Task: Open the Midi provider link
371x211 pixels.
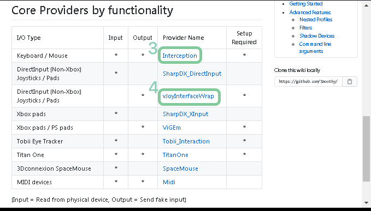Action: coord(169,182)
